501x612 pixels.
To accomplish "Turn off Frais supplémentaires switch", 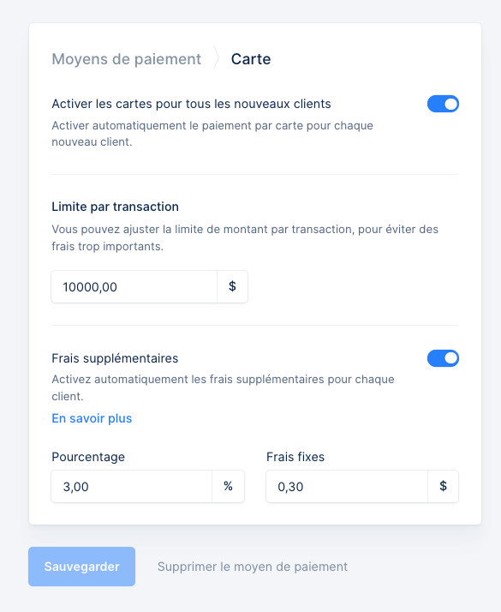I will (x=443, y=358).
